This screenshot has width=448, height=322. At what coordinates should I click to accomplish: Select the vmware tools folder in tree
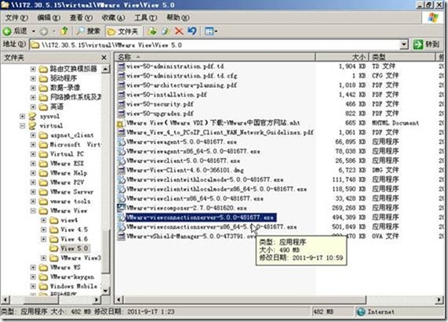tap(71, 201)
